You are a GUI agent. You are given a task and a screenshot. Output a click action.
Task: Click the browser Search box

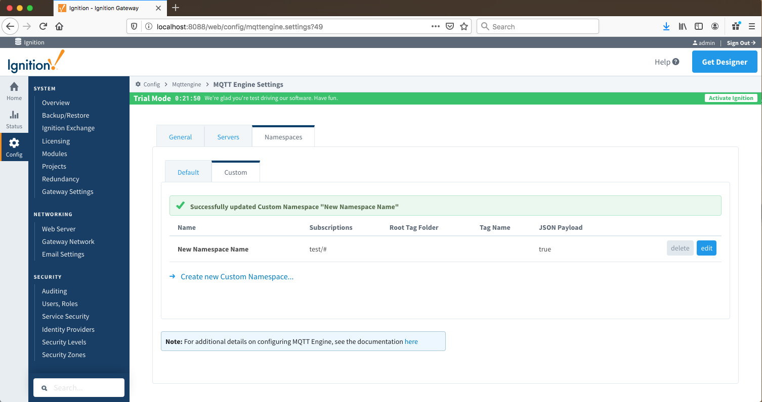538,26
